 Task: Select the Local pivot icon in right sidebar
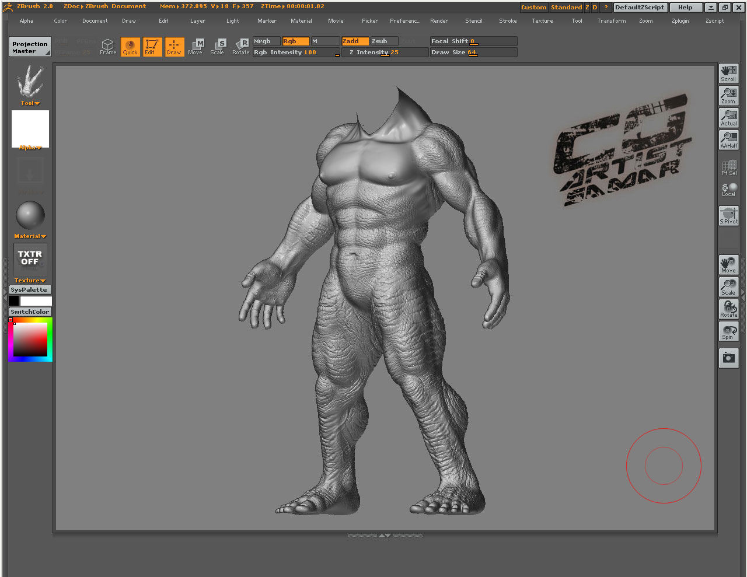click(728, 188)
